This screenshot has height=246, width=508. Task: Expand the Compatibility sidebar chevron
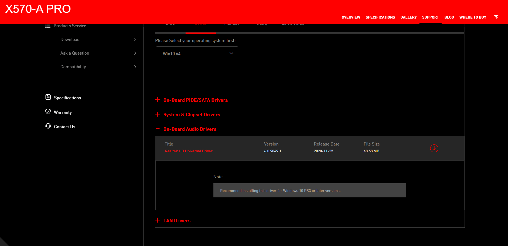[135, 67]
